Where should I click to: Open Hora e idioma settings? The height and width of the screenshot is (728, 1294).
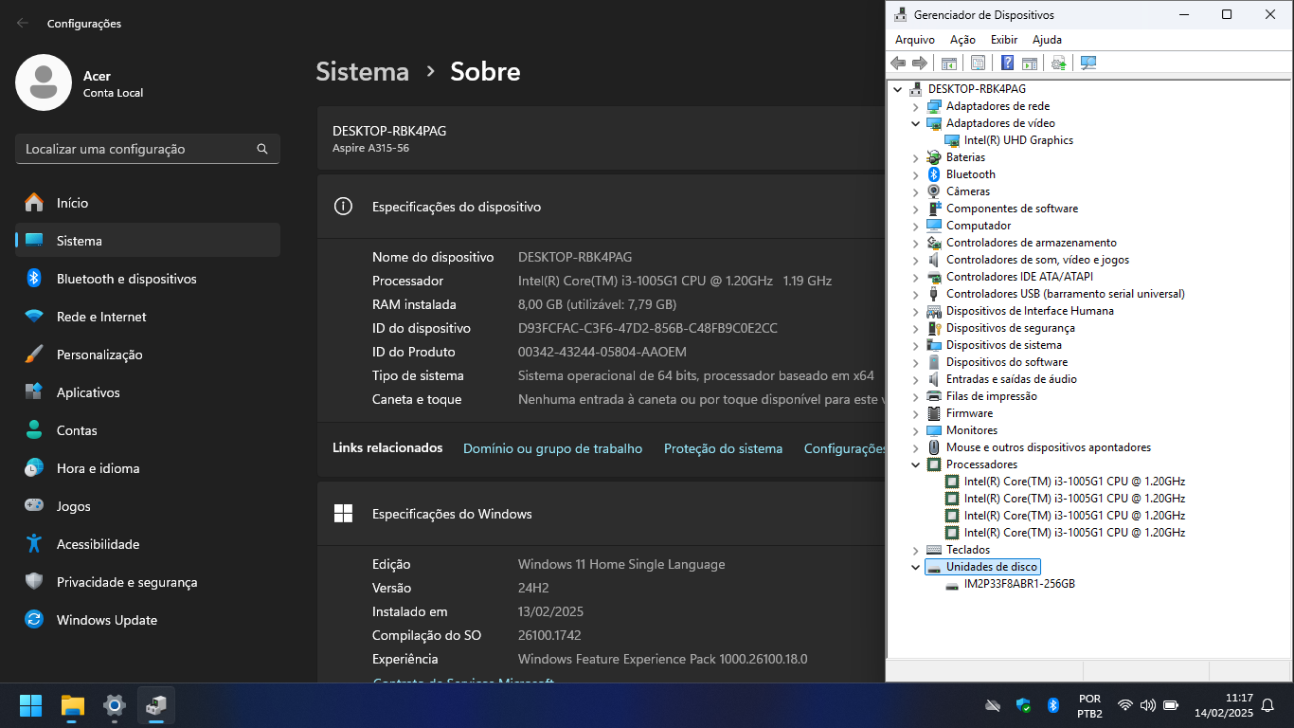pos(147,468)
